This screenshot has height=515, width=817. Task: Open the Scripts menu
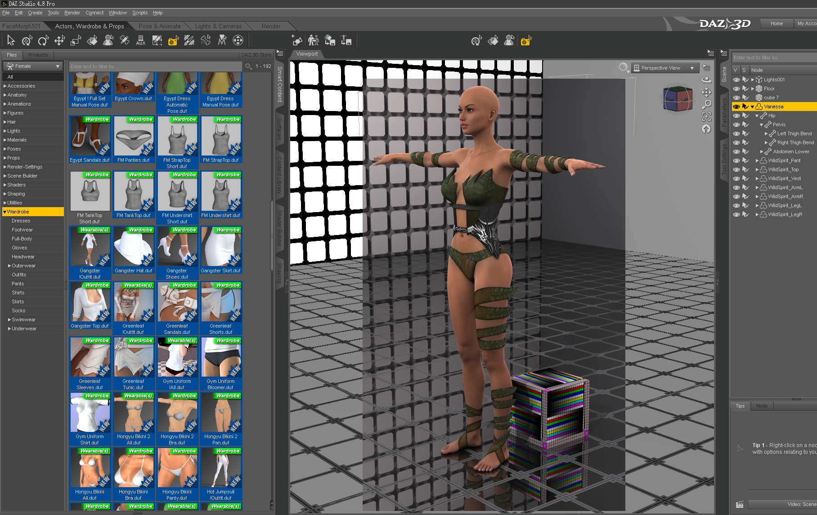[140, 13]
